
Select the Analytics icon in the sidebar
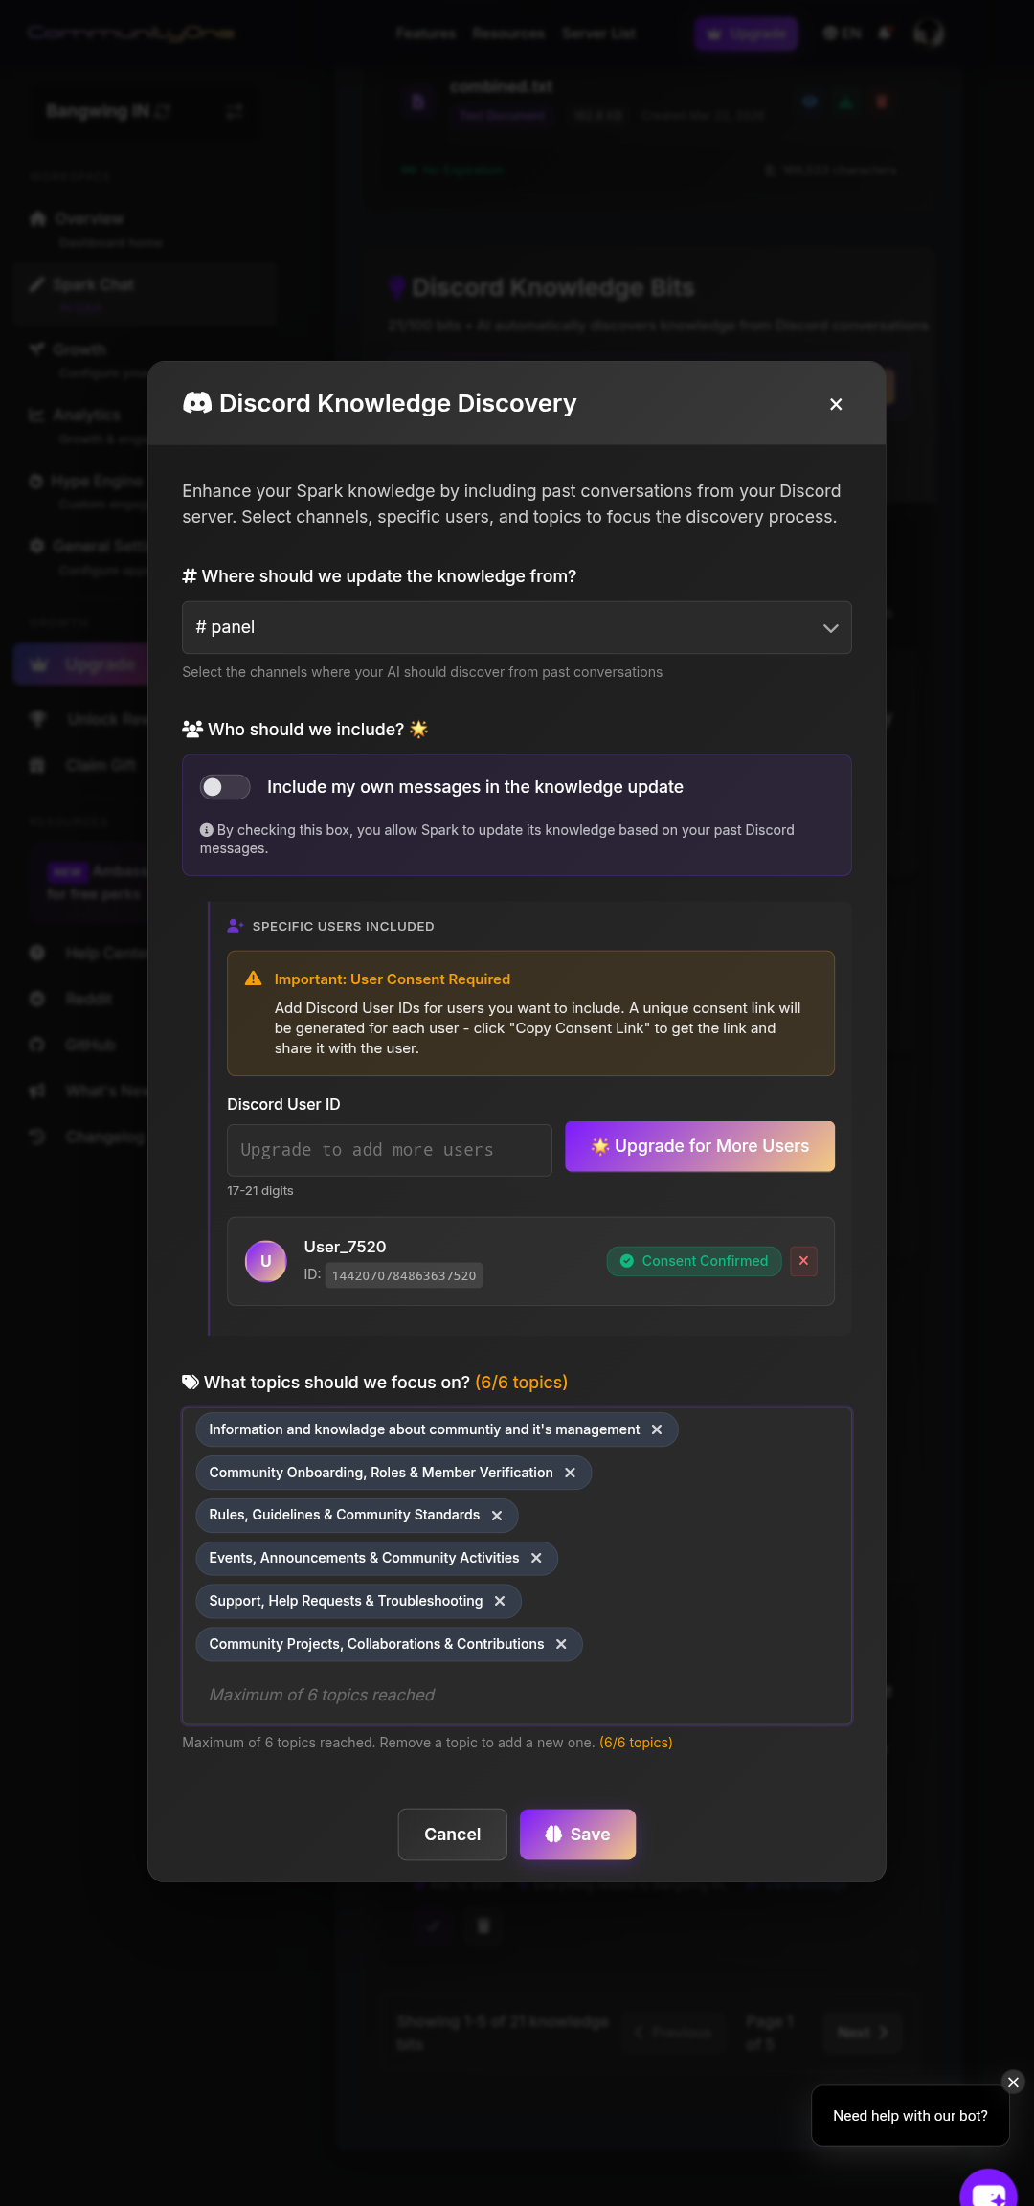[x=36, y=416]
